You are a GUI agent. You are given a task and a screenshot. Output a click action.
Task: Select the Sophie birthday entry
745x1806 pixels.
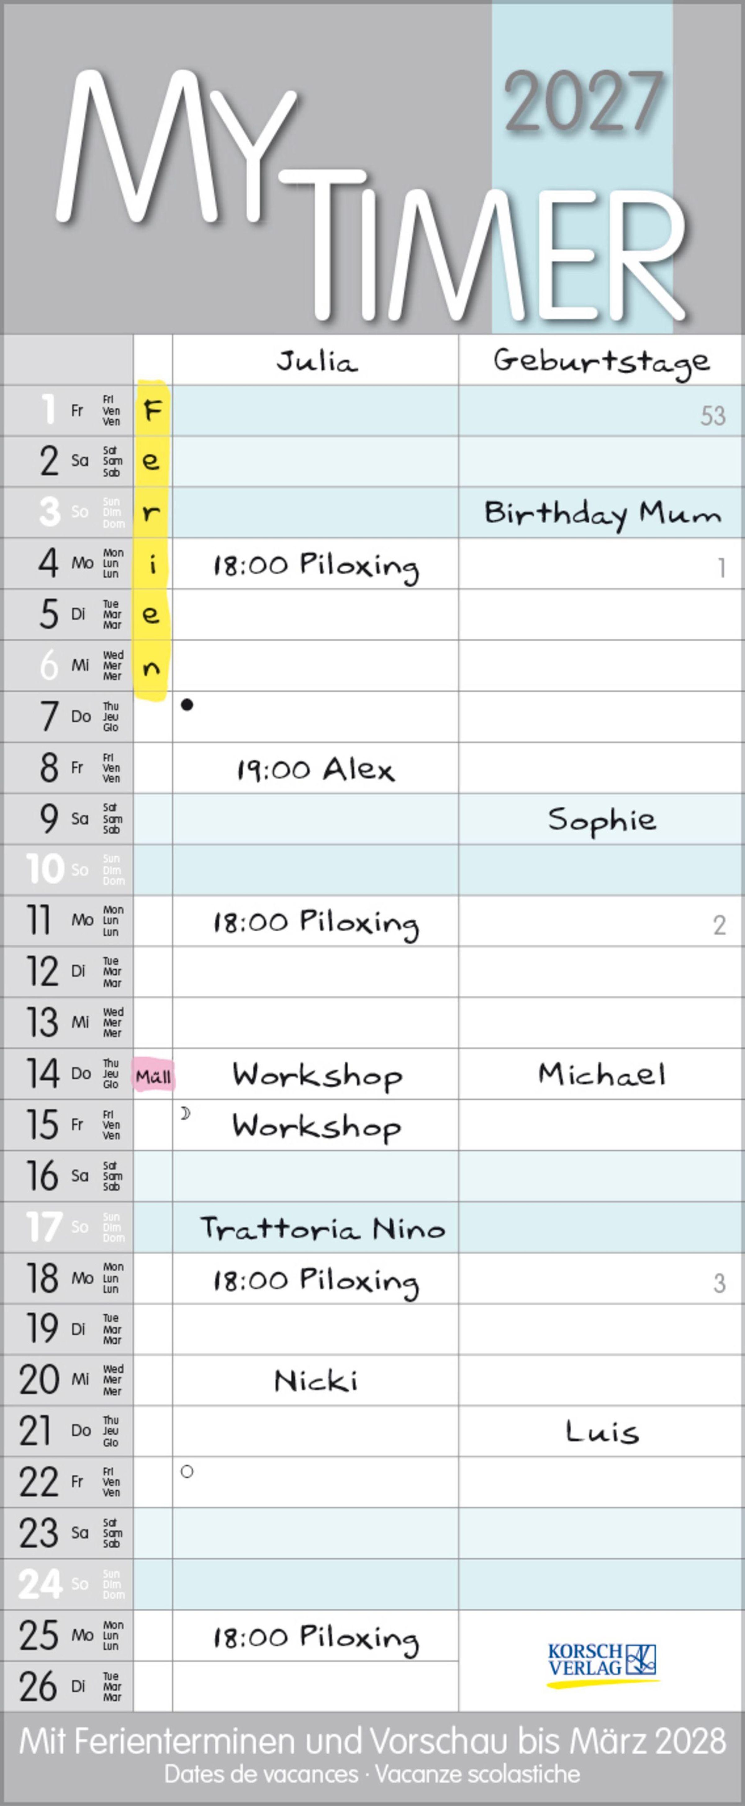click(602, 820)
